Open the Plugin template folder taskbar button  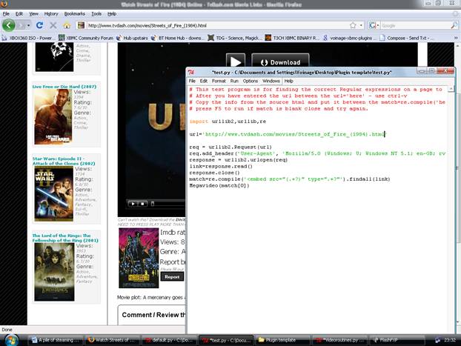click(283, 340)
